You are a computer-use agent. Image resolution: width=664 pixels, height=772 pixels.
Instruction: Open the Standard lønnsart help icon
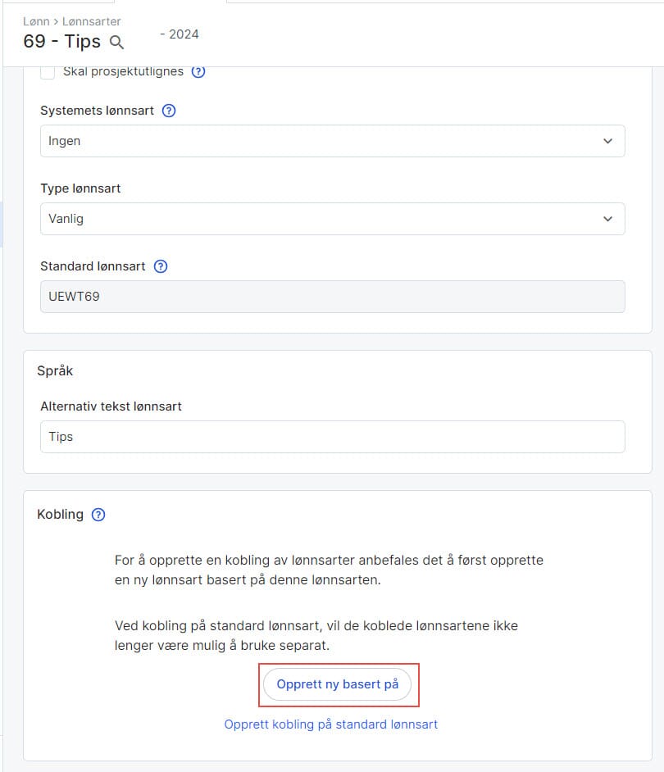tap(161, 266)
